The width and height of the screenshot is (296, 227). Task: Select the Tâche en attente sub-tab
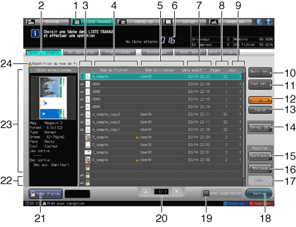point(44,52)
